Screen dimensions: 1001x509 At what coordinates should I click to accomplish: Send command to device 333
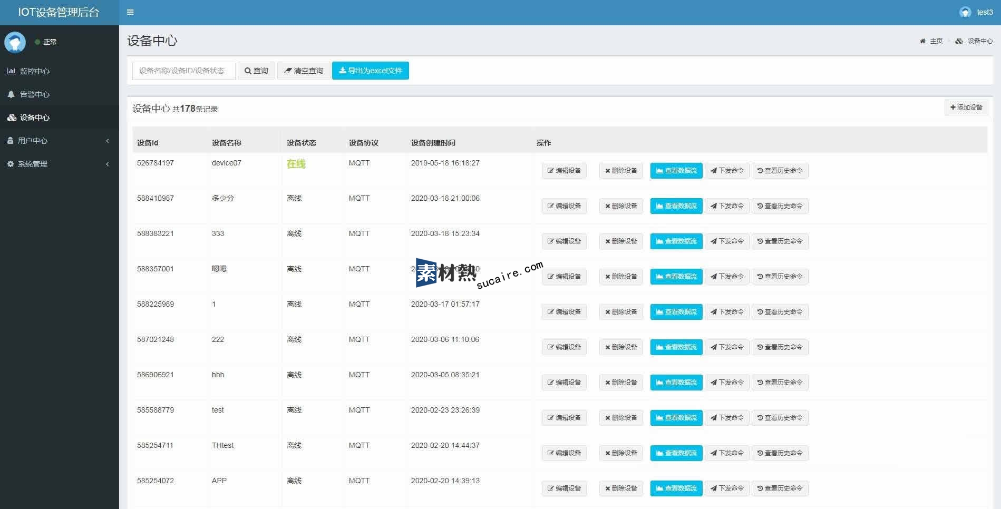click(x=727, y=241)
